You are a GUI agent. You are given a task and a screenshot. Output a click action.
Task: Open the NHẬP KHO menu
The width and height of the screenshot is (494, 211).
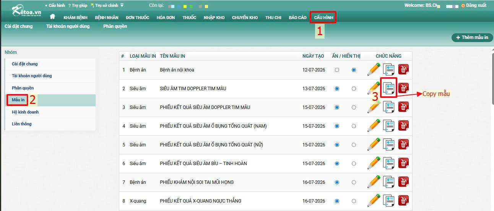click(214, 18)
